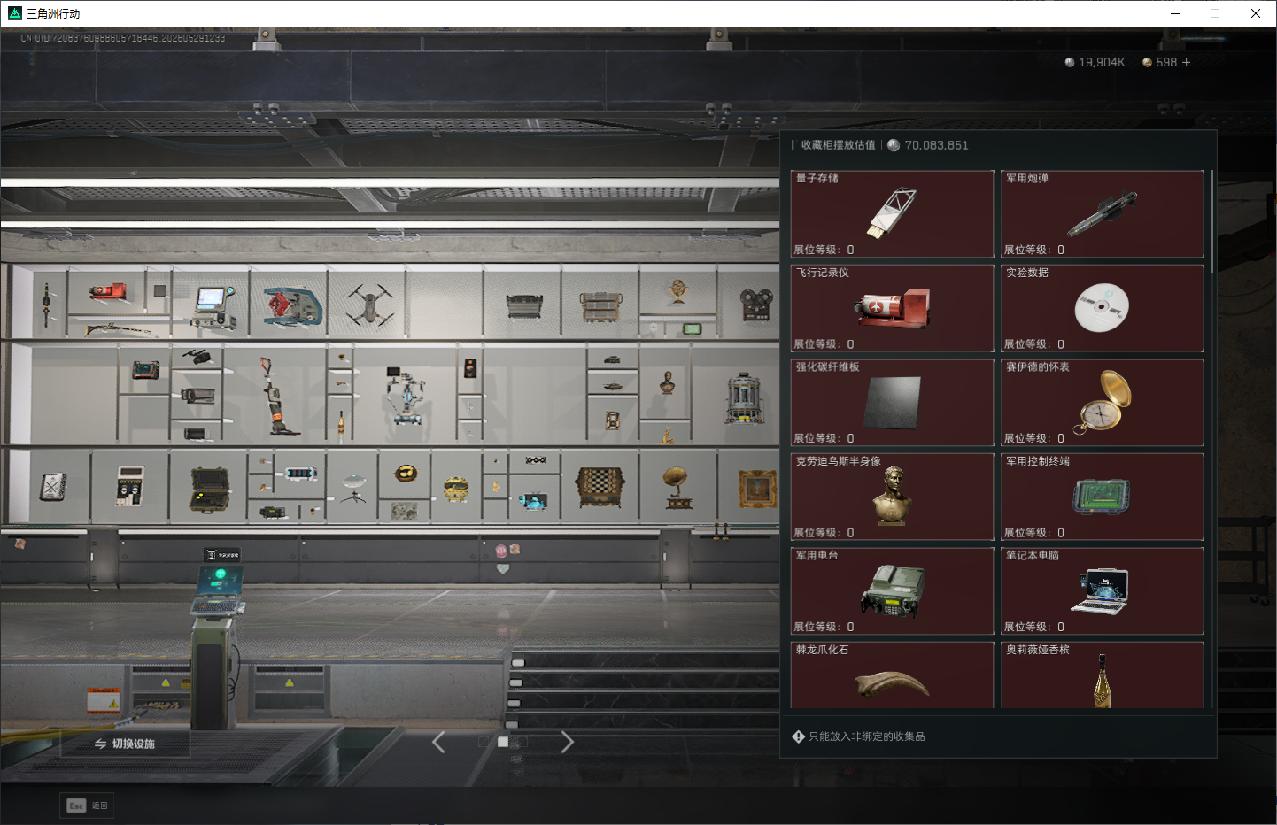The image size is (1277, 825).
Task: Click the silver lighter-like case on bottom shelf
Action: tap(53, 487)
